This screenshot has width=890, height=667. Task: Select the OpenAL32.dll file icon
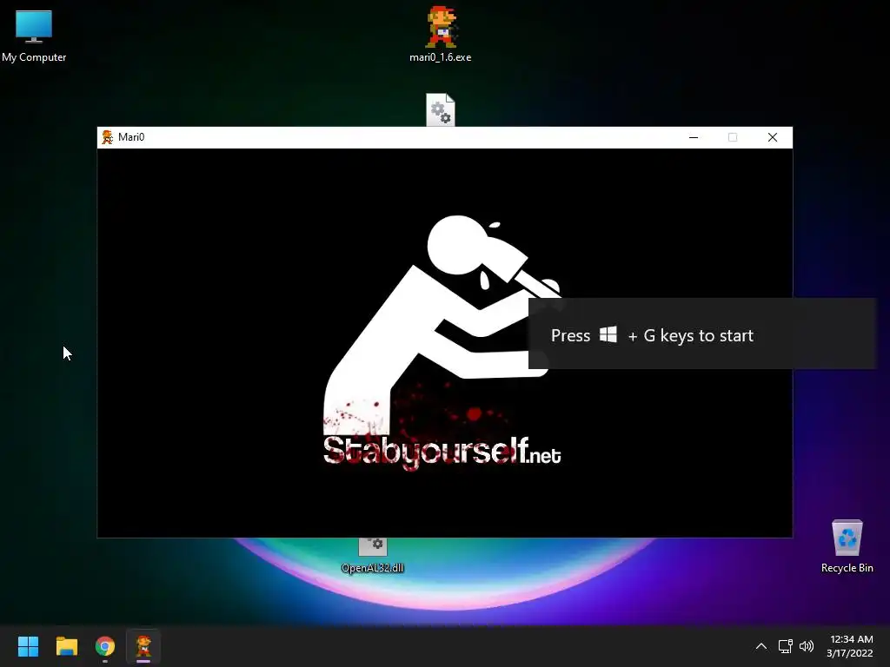click(372, 556)
